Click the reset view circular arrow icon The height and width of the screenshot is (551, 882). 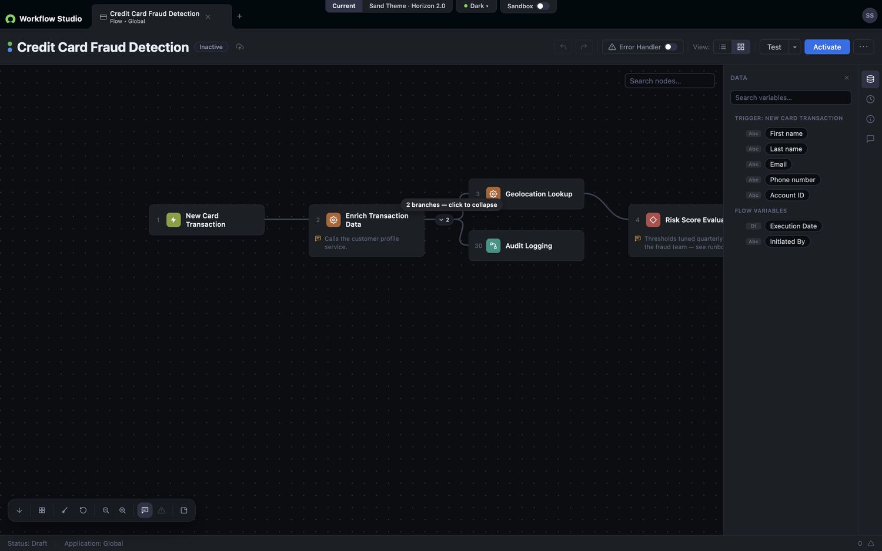83,510
